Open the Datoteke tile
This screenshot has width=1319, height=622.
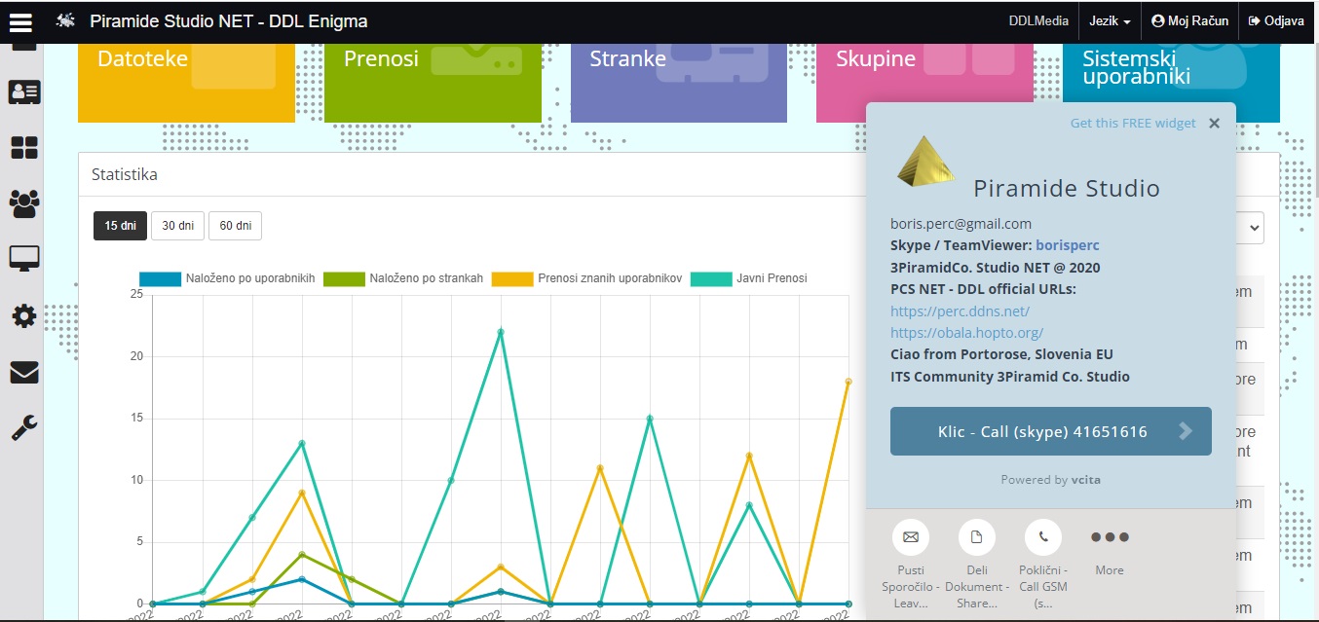tap(186, 83)
